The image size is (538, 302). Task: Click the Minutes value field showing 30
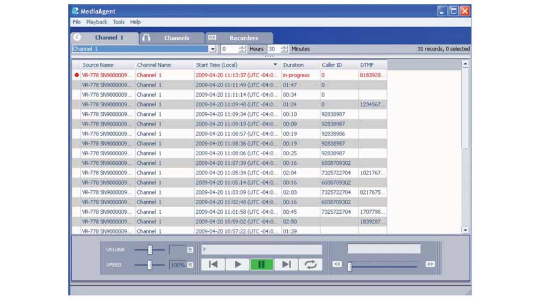pyautogui.click(x=274, y=49)
